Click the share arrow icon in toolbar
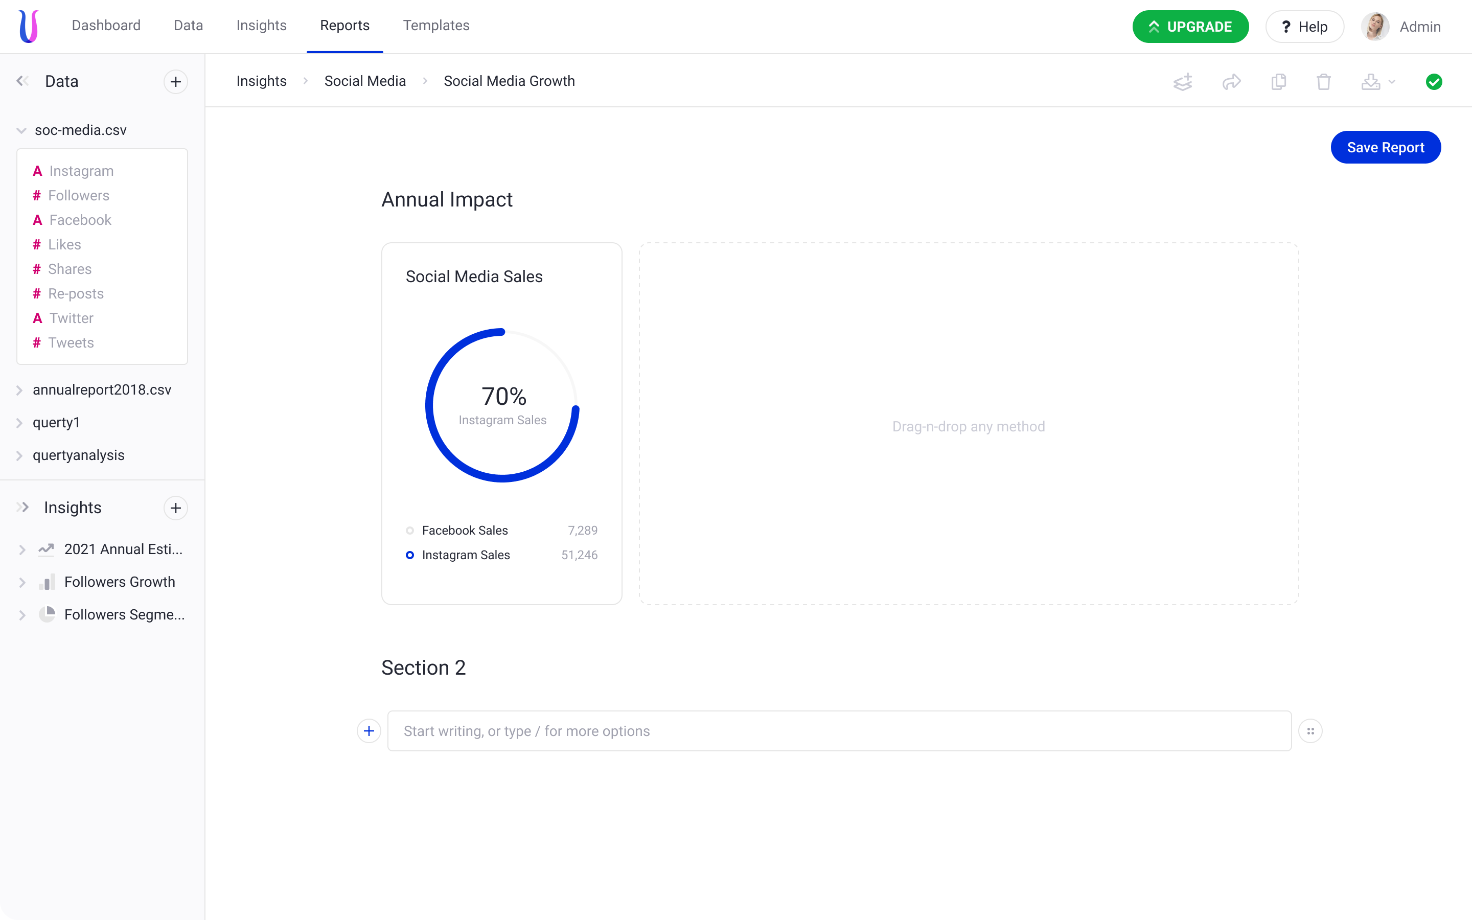 tap(1231, 82)
